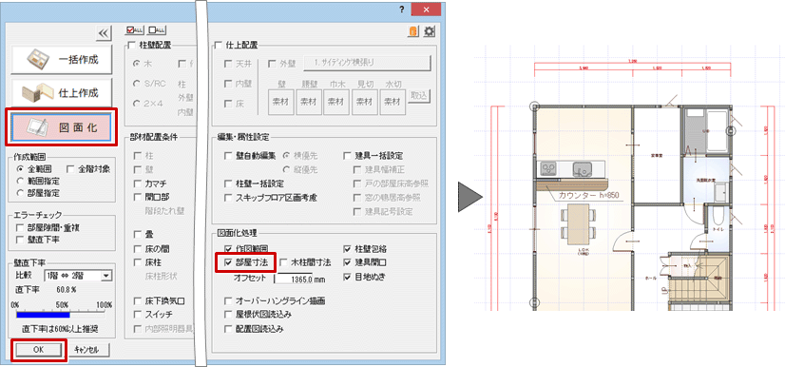The height and width of the screenshot is (367, 785).
Task: Click the キャンセル button
Action: coord(89,350)
